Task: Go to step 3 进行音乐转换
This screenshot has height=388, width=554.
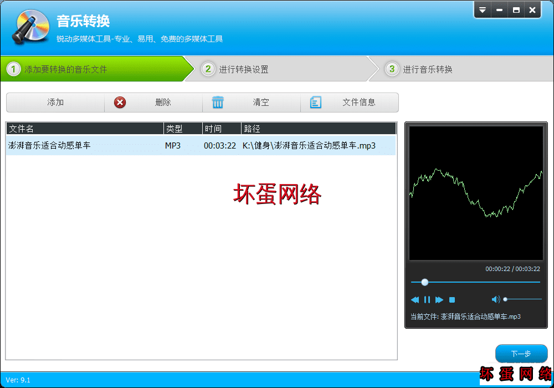Action: tap(461, 69)
